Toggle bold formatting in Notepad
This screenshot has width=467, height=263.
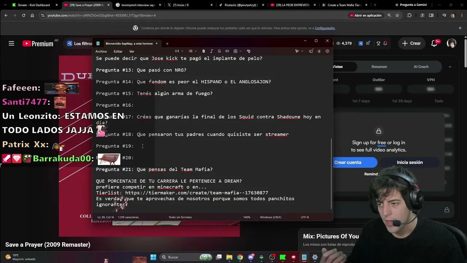204,51
